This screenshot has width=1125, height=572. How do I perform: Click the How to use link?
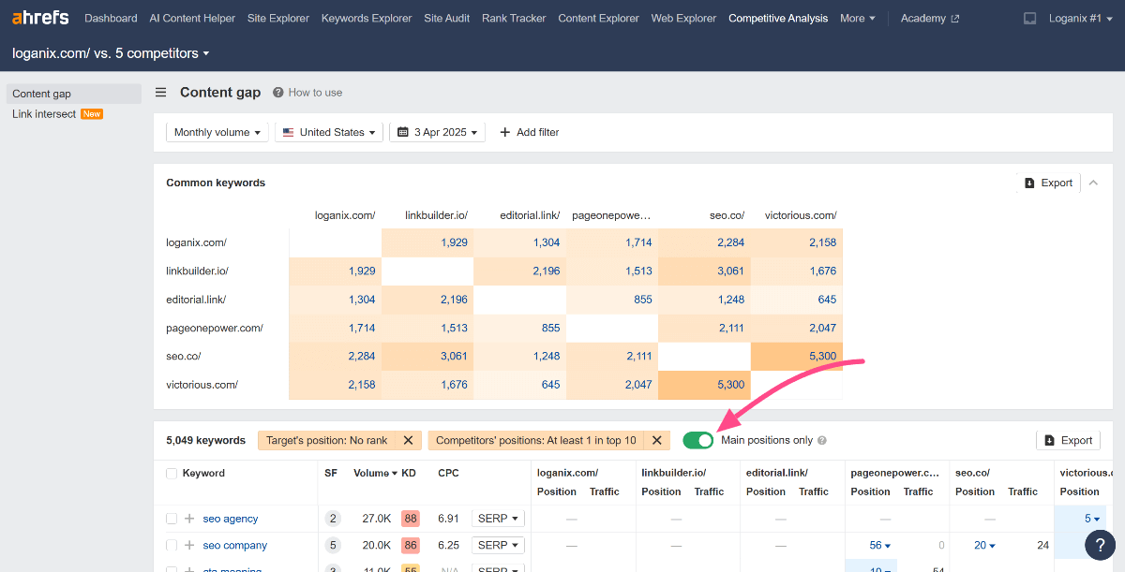315,93
